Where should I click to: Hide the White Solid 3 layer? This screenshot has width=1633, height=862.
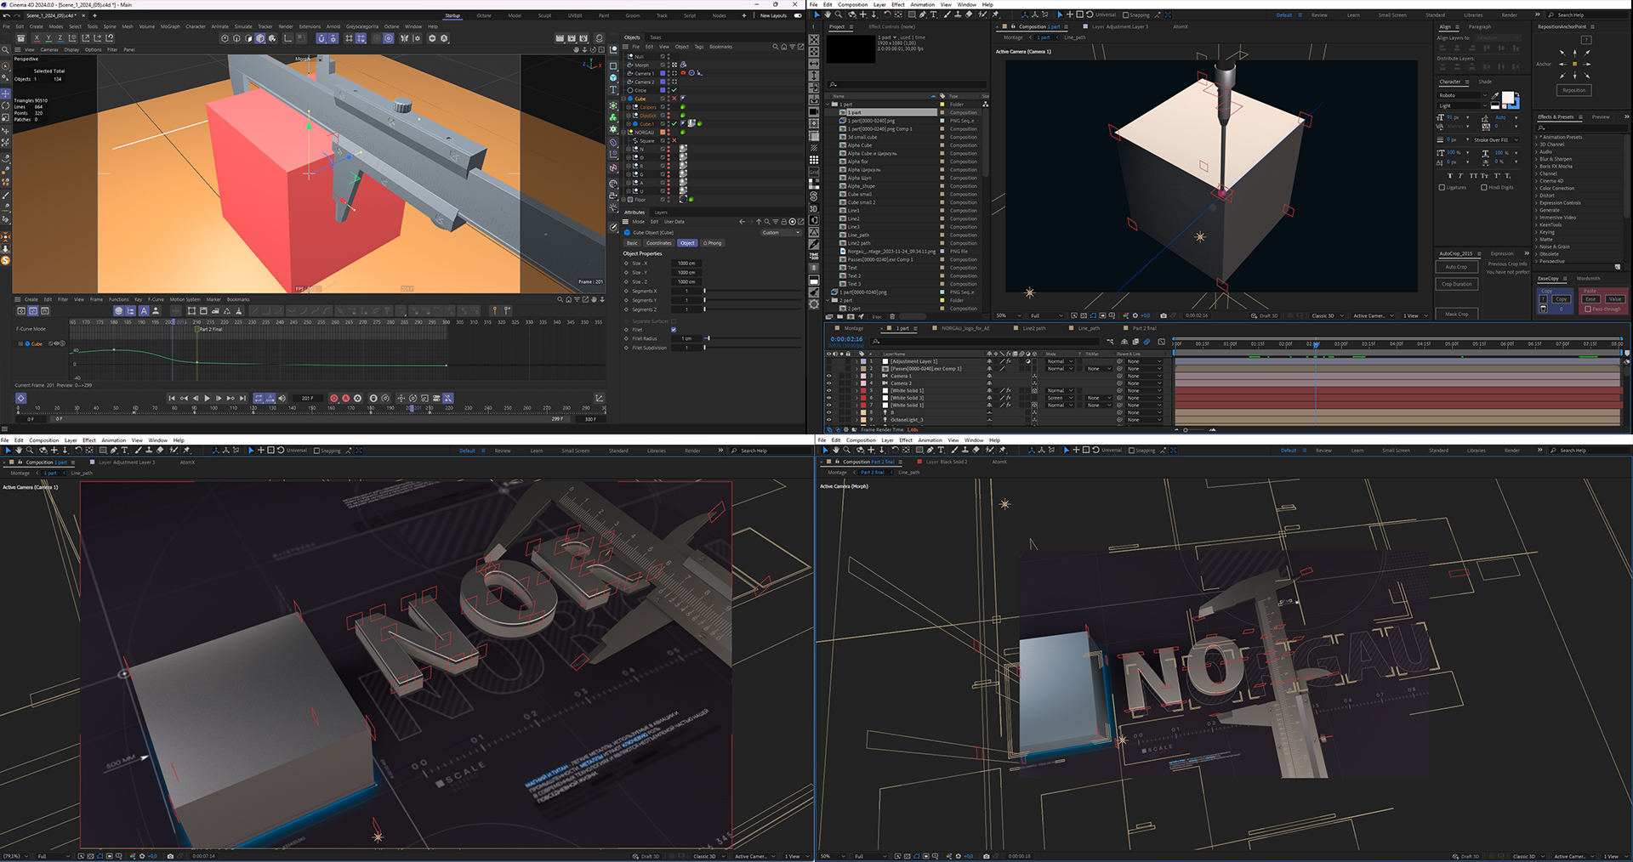click(x=828, y=398)
